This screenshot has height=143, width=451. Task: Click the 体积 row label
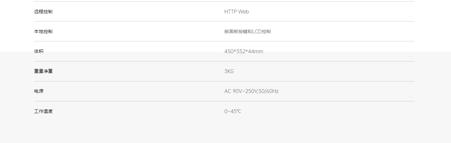[39, 51]
